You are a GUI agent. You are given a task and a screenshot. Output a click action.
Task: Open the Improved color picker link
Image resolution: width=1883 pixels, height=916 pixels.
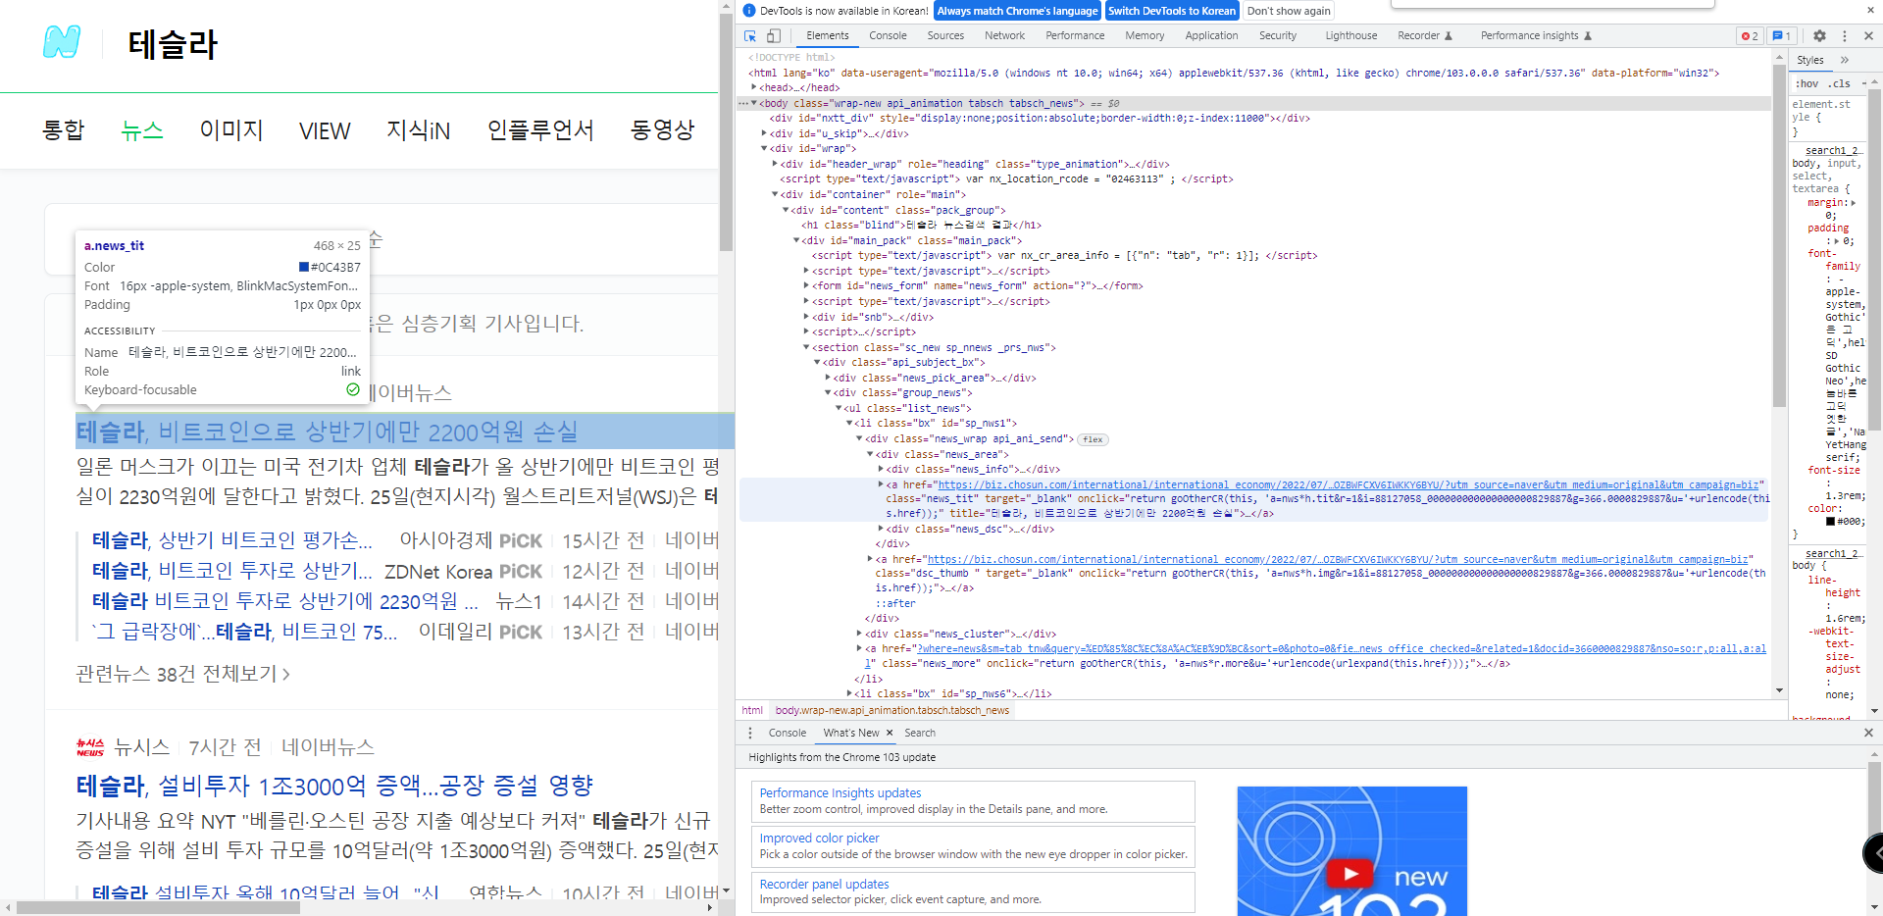coord(819,838)
